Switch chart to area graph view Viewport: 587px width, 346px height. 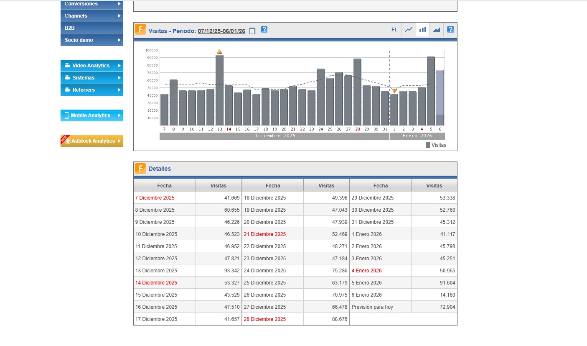pos(436,30)
